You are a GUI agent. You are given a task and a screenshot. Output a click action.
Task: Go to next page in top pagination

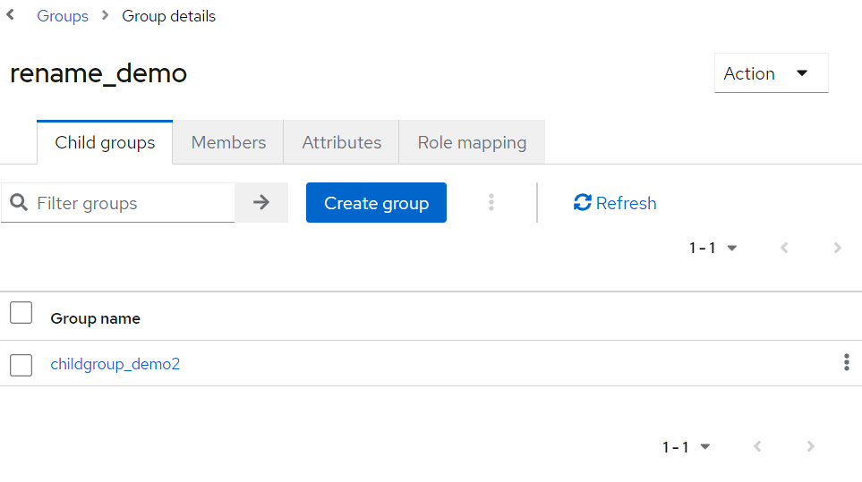(x=838, y=248)
